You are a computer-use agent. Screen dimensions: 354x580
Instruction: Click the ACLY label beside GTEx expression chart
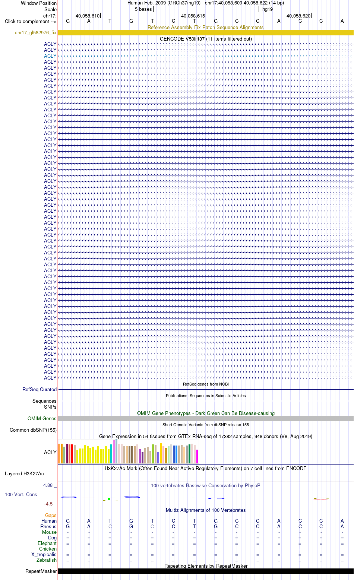point(50,452)
